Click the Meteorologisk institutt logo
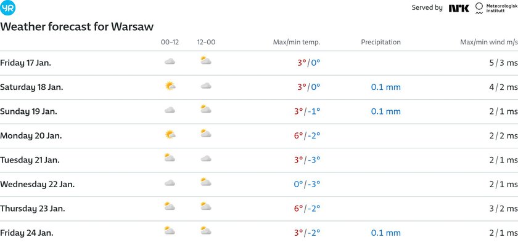 [496, 8]
